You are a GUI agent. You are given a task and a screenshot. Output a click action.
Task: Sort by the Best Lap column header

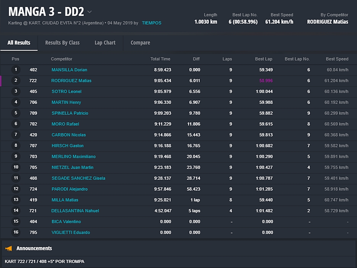pos(263,59)
